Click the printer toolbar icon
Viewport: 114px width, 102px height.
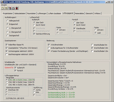(x=13, y=8)
